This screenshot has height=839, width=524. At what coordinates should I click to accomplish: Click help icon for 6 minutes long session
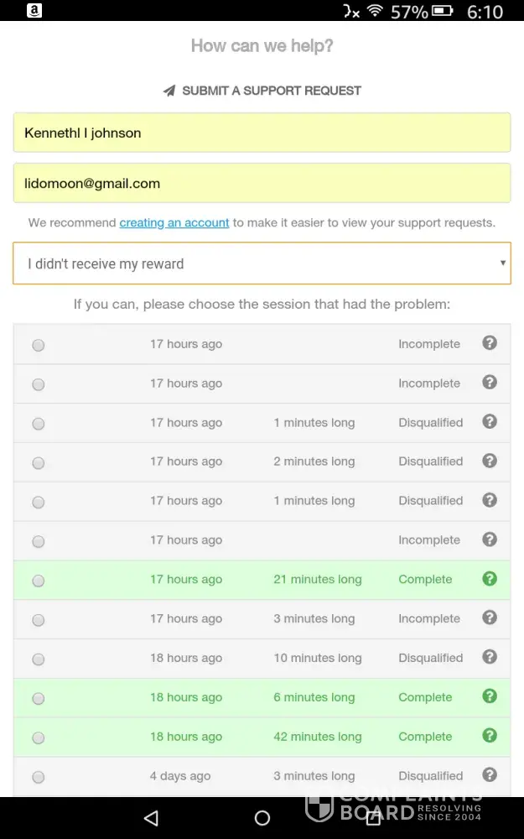pos(490,696)
